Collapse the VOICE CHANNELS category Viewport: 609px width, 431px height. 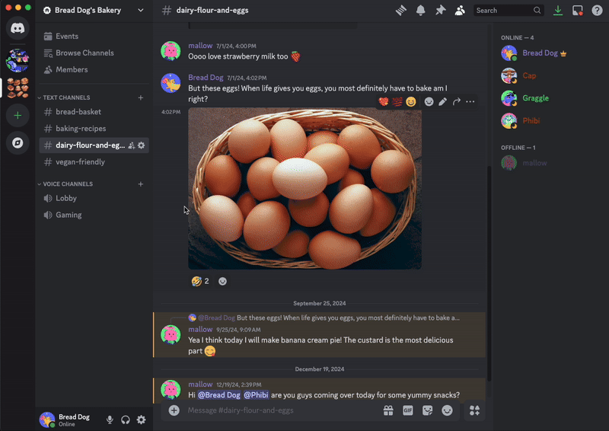pos(65,184)
